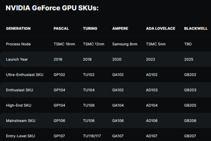Viewport: 211px width, 141px height.
Task: Pick the 2018 launch year cell
Action: click(87, 59)
